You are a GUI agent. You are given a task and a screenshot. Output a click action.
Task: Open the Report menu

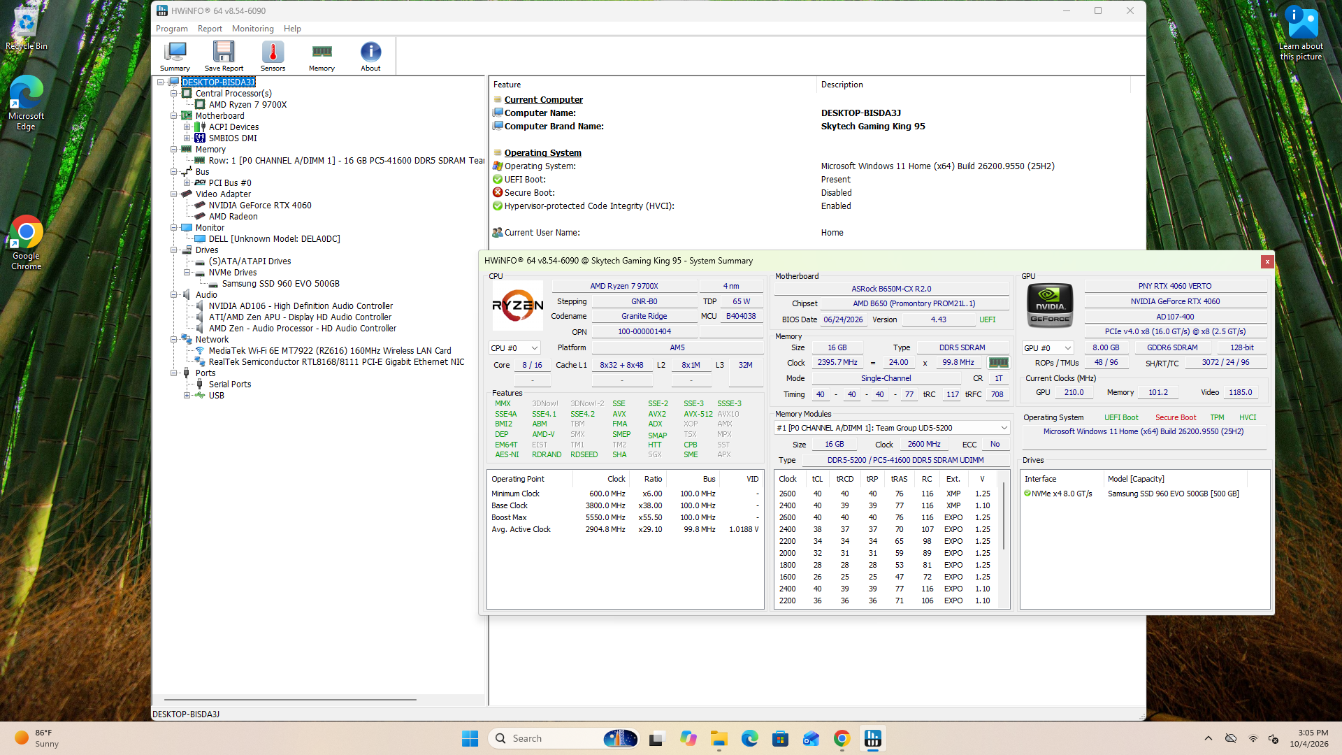coord(210,29)
